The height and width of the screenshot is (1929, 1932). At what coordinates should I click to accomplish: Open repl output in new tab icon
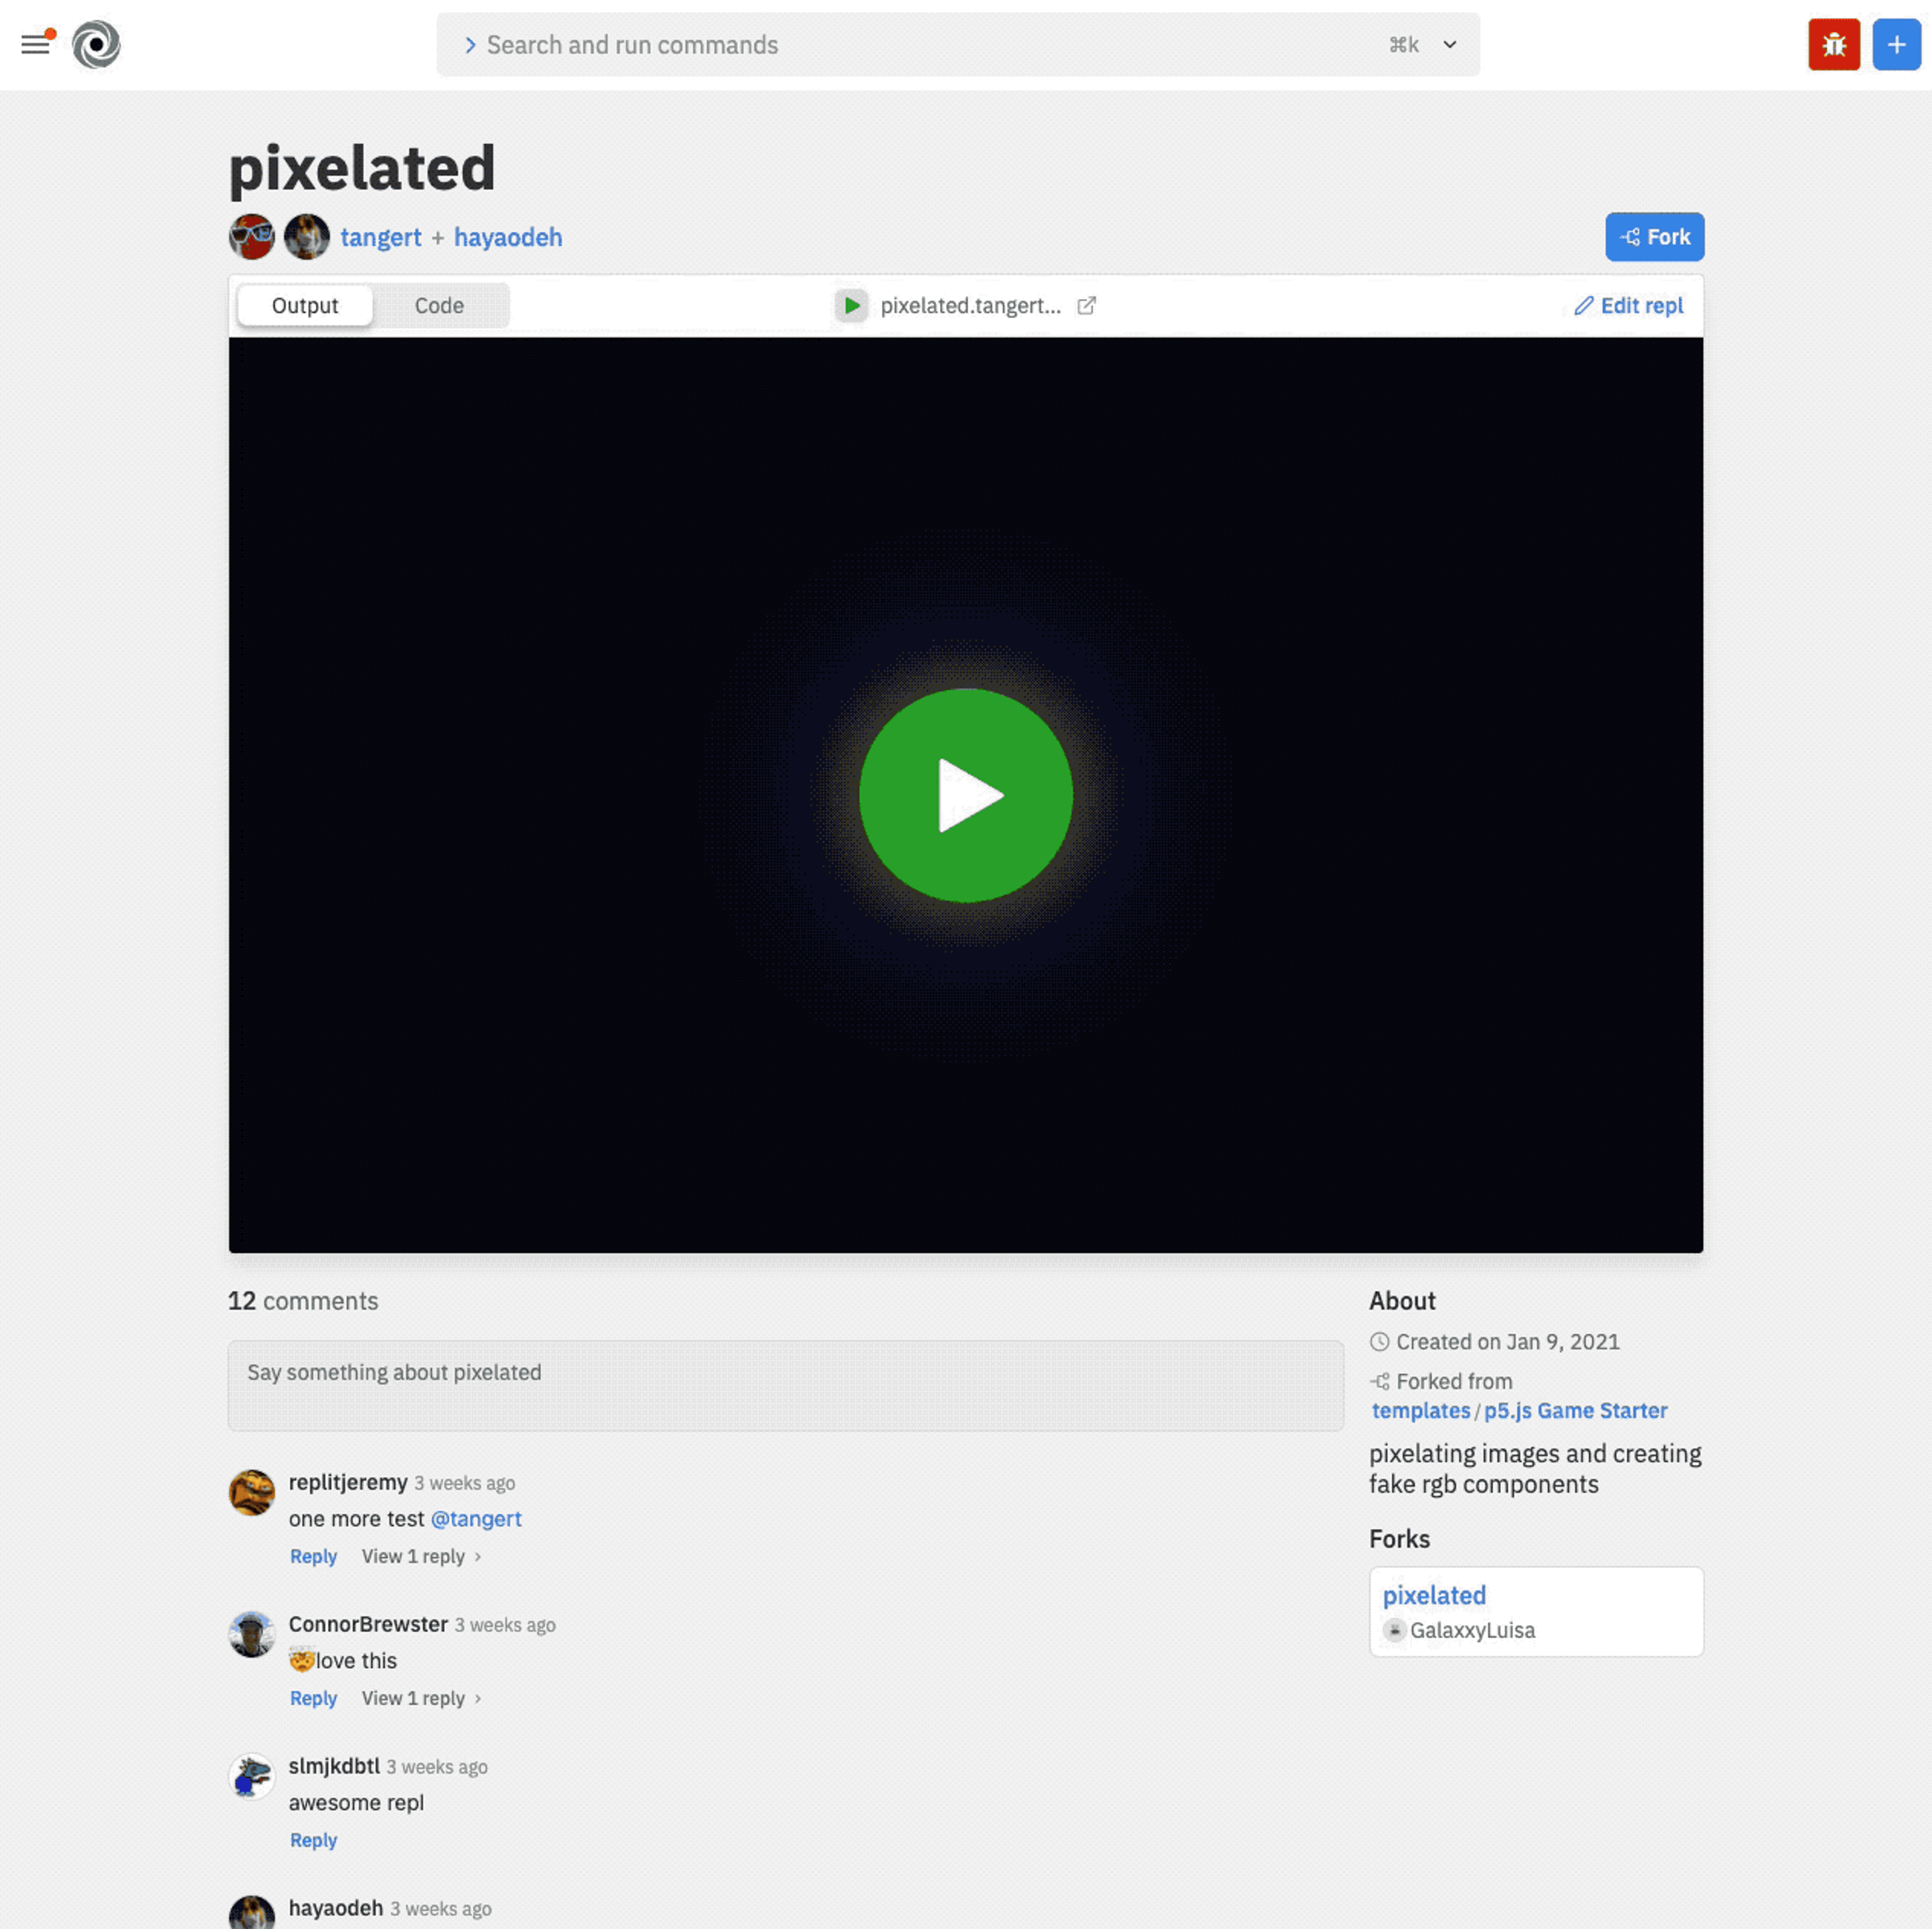click(1086, 305)
